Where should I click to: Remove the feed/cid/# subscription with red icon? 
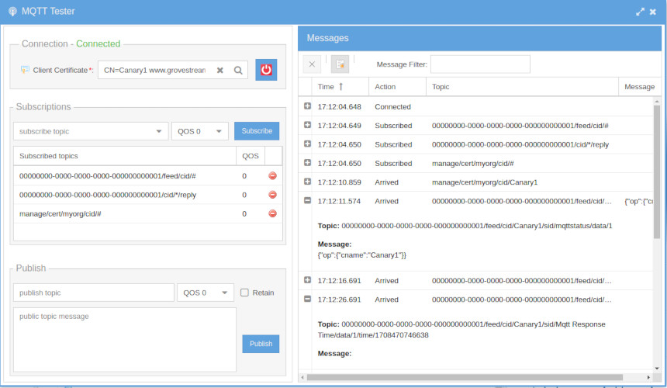272,176
